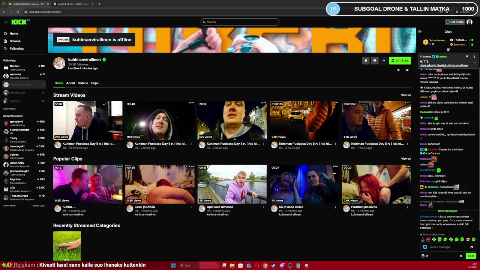Click Puuttuu yks kives clip title
Viewport: 480px width, 270px height.
364,207
